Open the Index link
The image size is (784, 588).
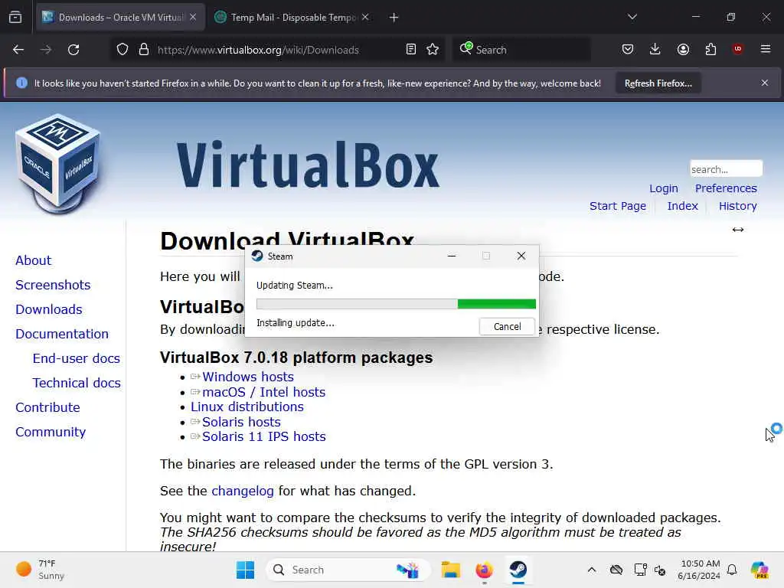point(682,206)
